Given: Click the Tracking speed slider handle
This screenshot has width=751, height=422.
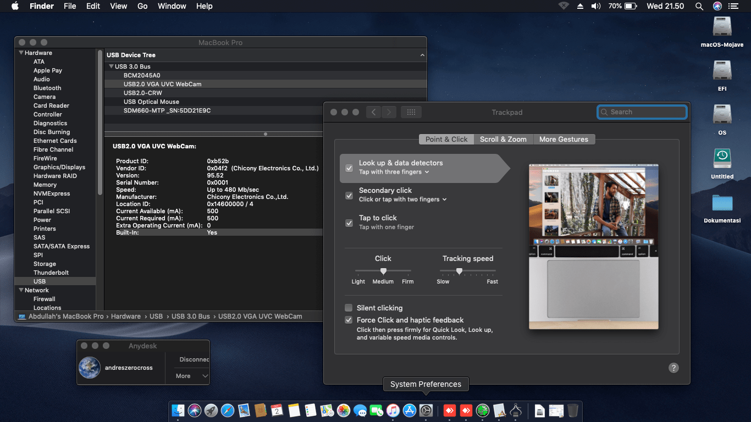Looking at the screenshot, I should (459, 271).
